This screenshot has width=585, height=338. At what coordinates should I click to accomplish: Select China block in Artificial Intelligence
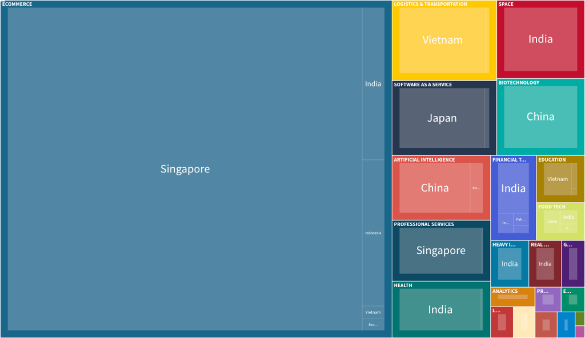point(435,188)
